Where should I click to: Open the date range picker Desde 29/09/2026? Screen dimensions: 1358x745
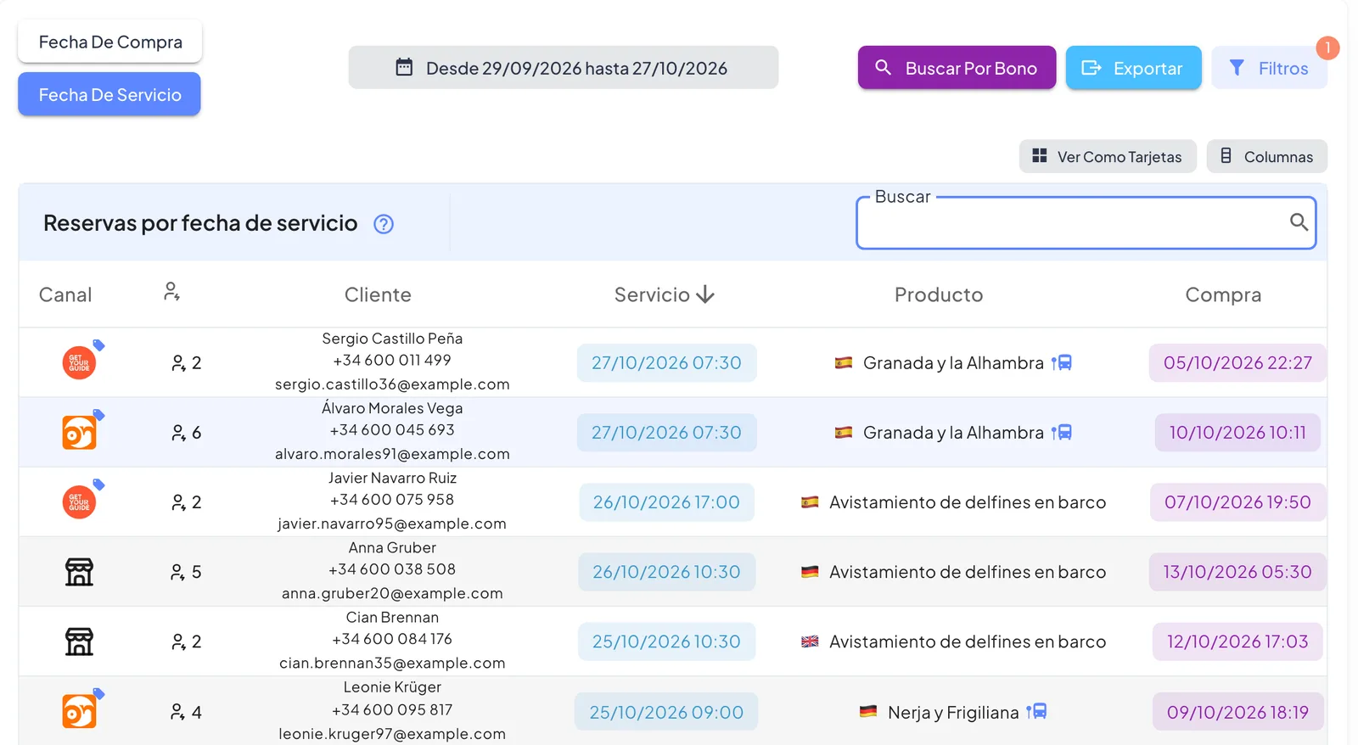coord(564,68)
